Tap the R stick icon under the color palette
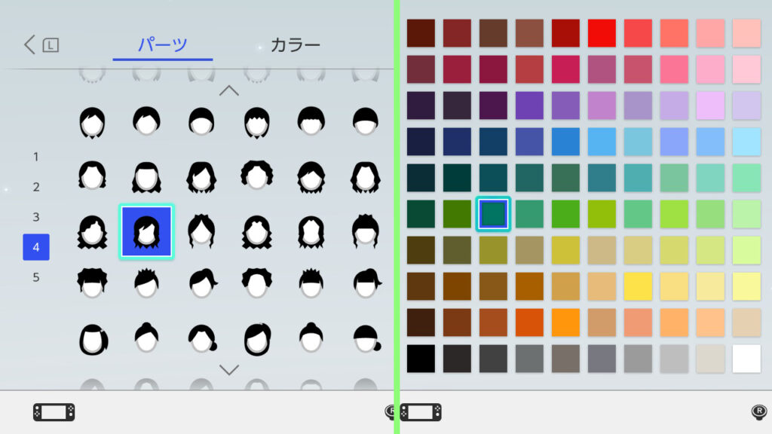Screen dimensions: 772x434 pyautogui.click(x=758, y=412)
